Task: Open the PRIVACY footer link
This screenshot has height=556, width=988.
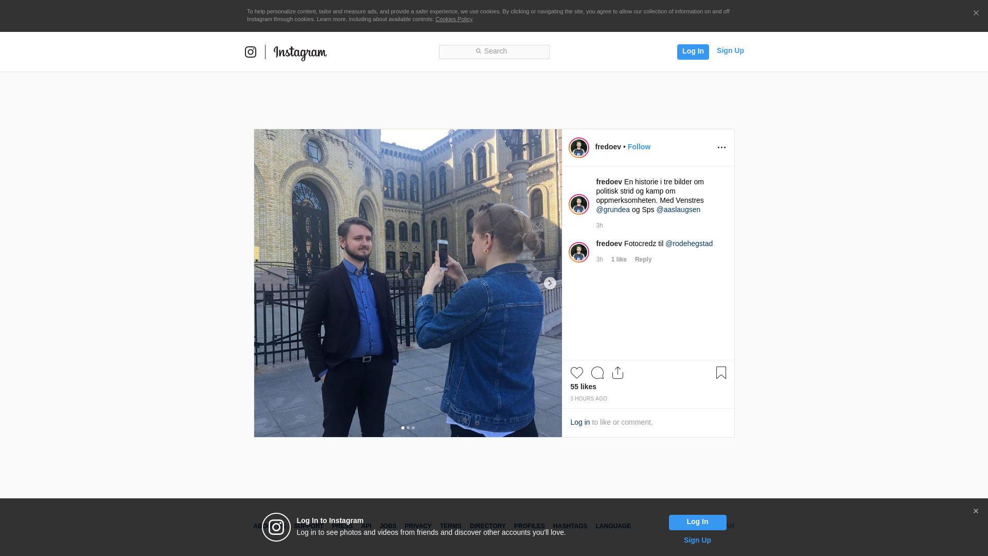Action: [418, 526]
